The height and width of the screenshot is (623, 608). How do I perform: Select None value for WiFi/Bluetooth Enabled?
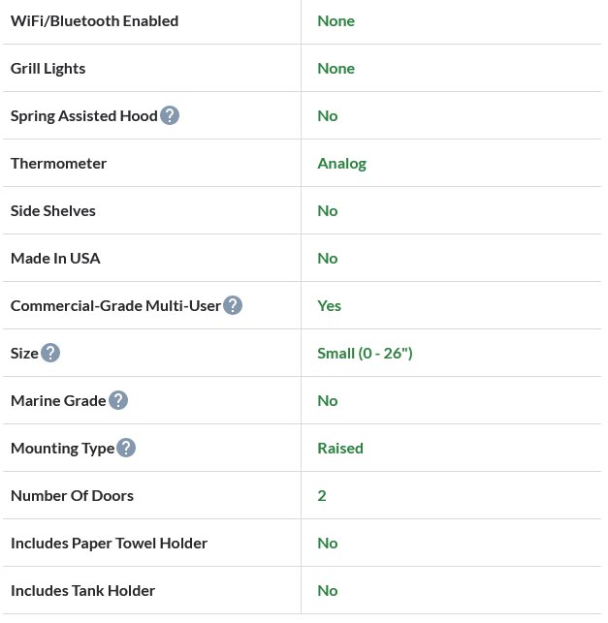(x=336, y=20)
